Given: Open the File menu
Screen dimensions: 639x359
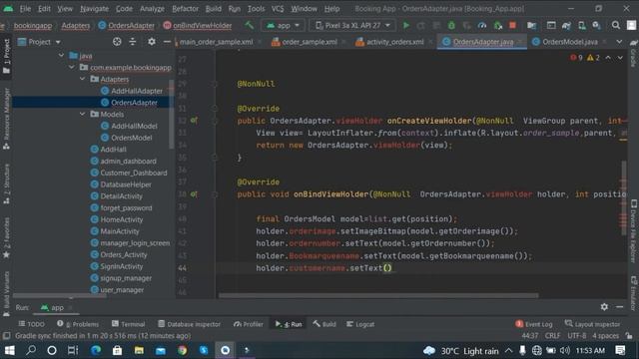Looking at the screenshot, I should (25, 9).
